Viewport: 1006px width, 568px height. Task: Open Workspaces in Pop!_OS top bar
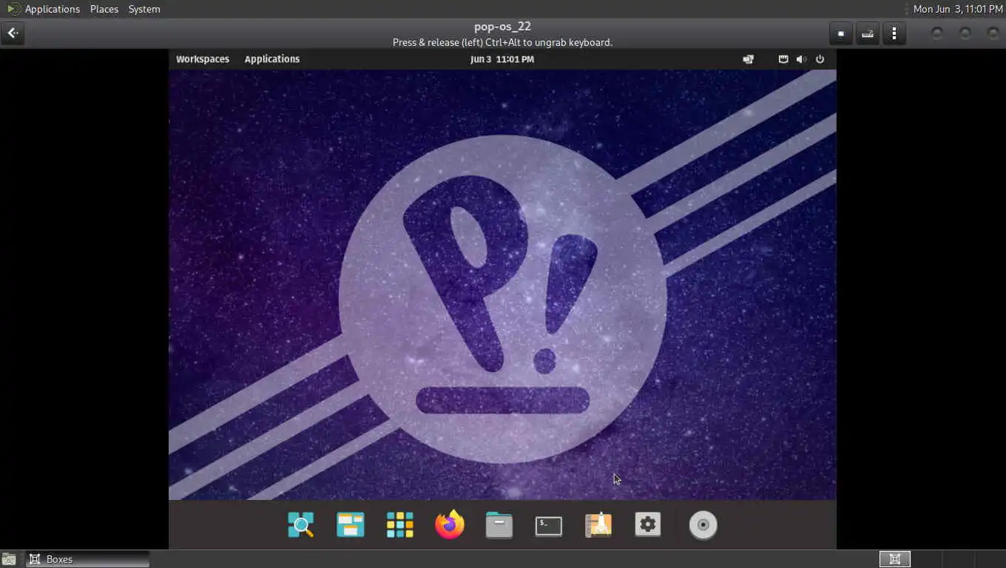point(203,59)
